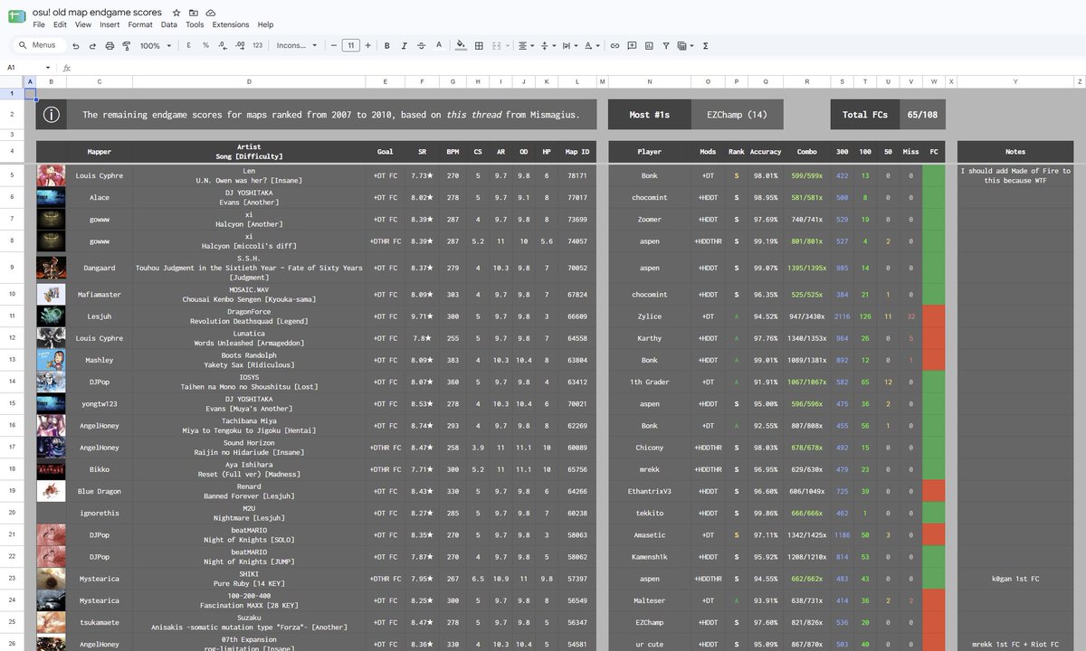Open horizontal align dropdown
Viewport: 1086px width, 651px height.
[x=526, y=45]
